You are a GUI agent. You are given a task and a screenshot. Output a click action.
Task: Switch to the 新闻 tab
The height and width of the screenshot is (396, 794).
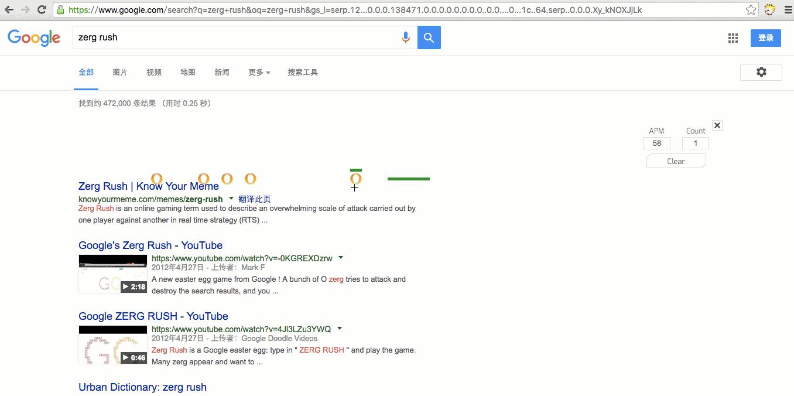click(222, 73)
